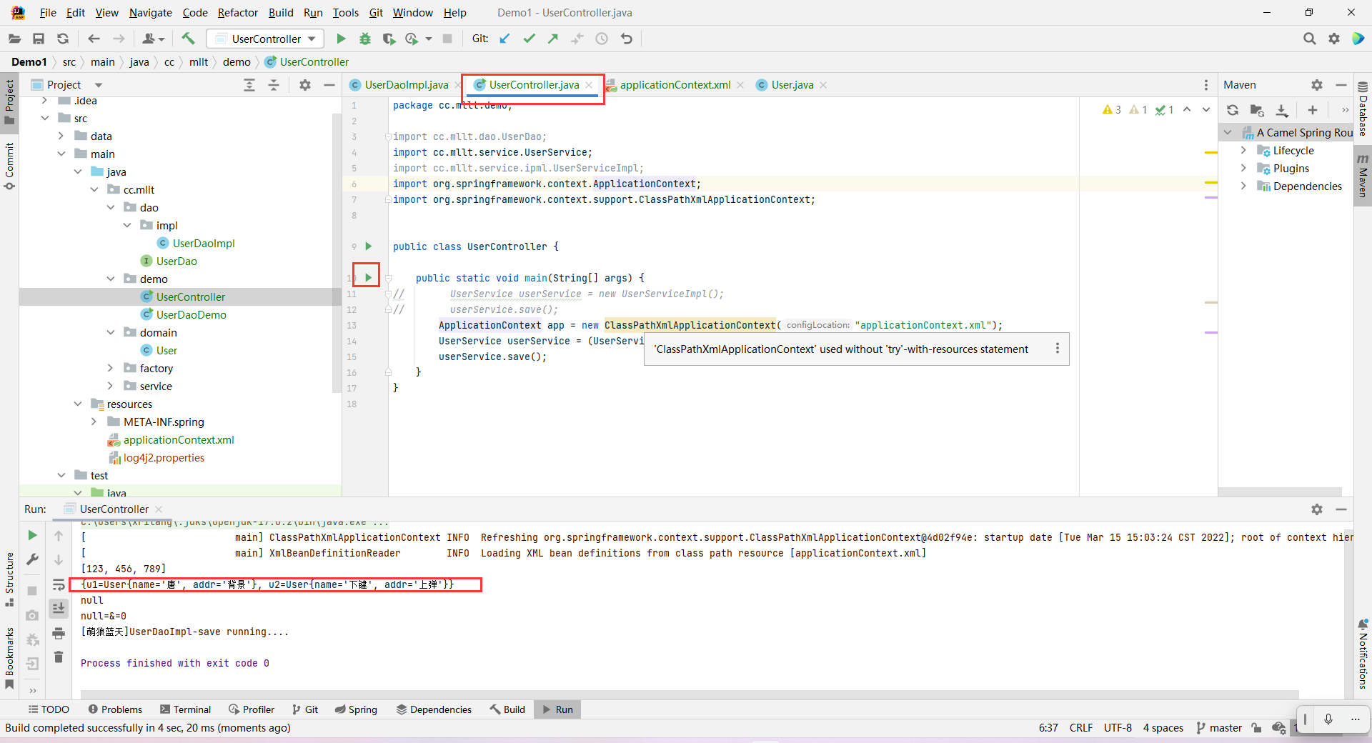This screenshot has width=1372, height=743.
Task: Click the Git push arrow icon
Action: point(553,39)
